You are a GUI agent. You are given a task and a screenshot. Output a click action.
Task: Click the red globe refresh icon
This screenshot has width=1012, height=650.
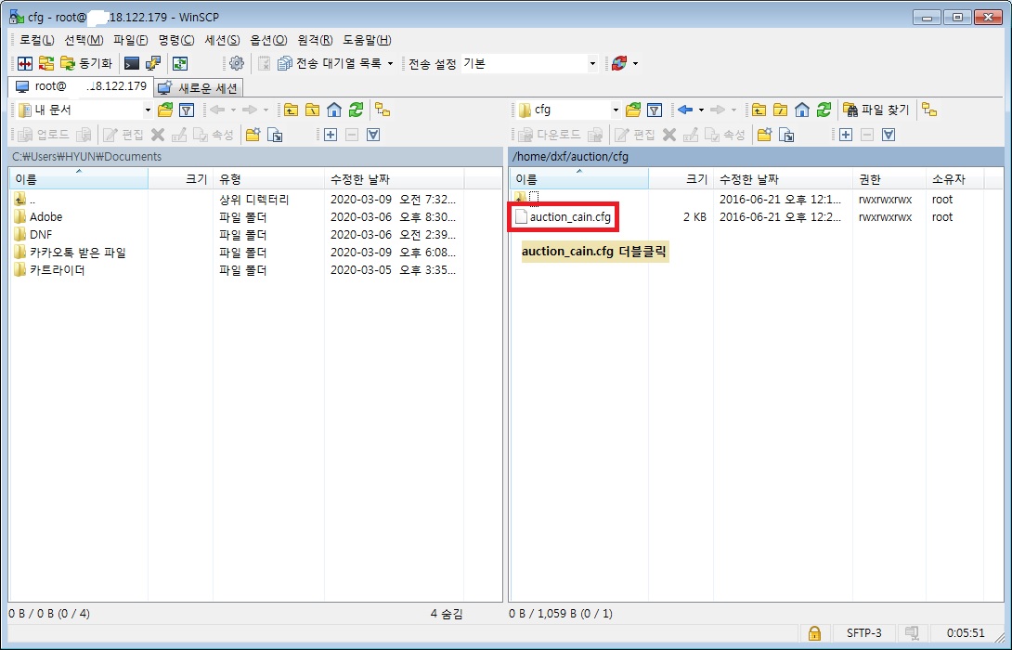(x=619, y=63)
